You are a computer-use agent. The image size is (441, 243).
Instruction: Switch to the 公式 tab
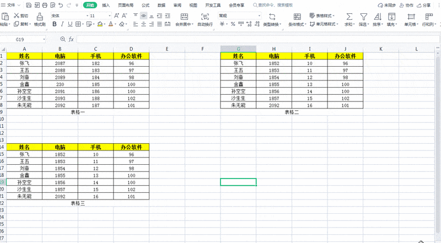tap(146, 5)
